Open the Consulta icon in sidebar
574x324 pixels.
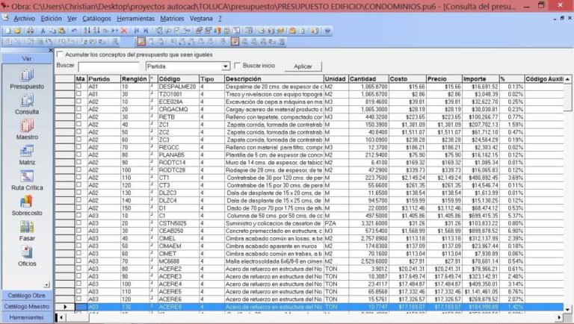27,101
